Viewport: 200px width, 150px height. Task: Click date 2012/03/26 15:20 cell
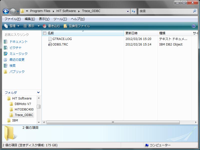(138, 39)
